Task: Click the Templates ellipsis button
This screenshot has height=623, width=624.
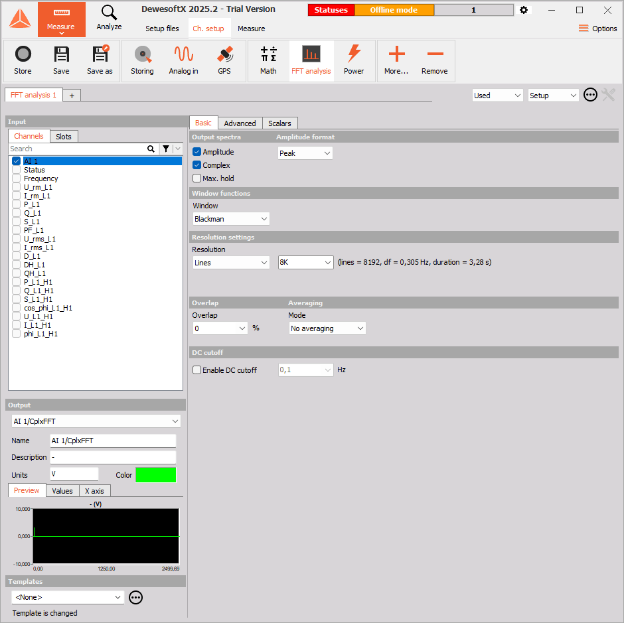Action: (135, 597)
